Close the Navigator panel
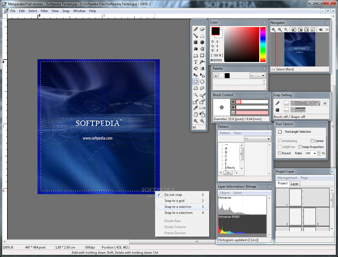338x257 pixels. click(x=327, y=23)
